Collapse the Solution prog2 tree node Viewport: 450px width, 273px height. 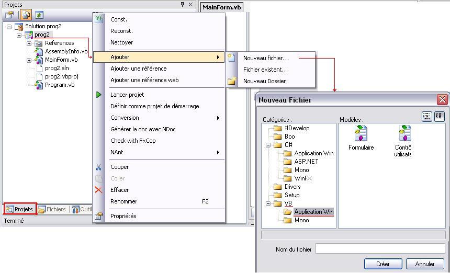pyautogui.click(x=9, y=27)
